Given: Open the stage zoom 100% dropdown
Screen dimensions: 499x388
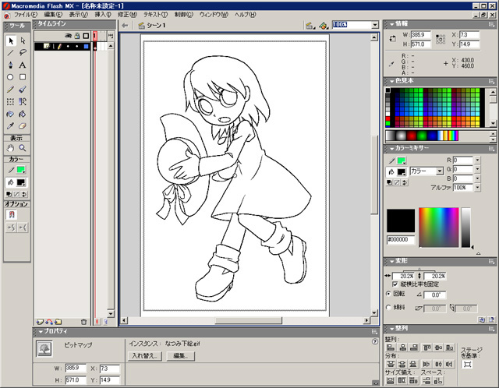Looking at the screenshot, I should coord(375,25).
